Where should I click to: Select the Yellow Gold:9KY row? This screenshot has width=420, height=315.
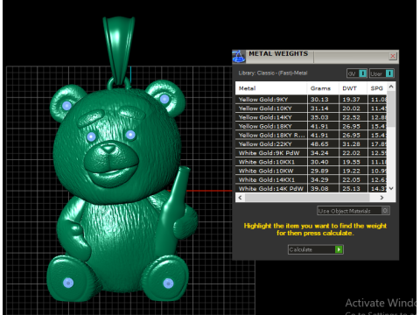311,100
